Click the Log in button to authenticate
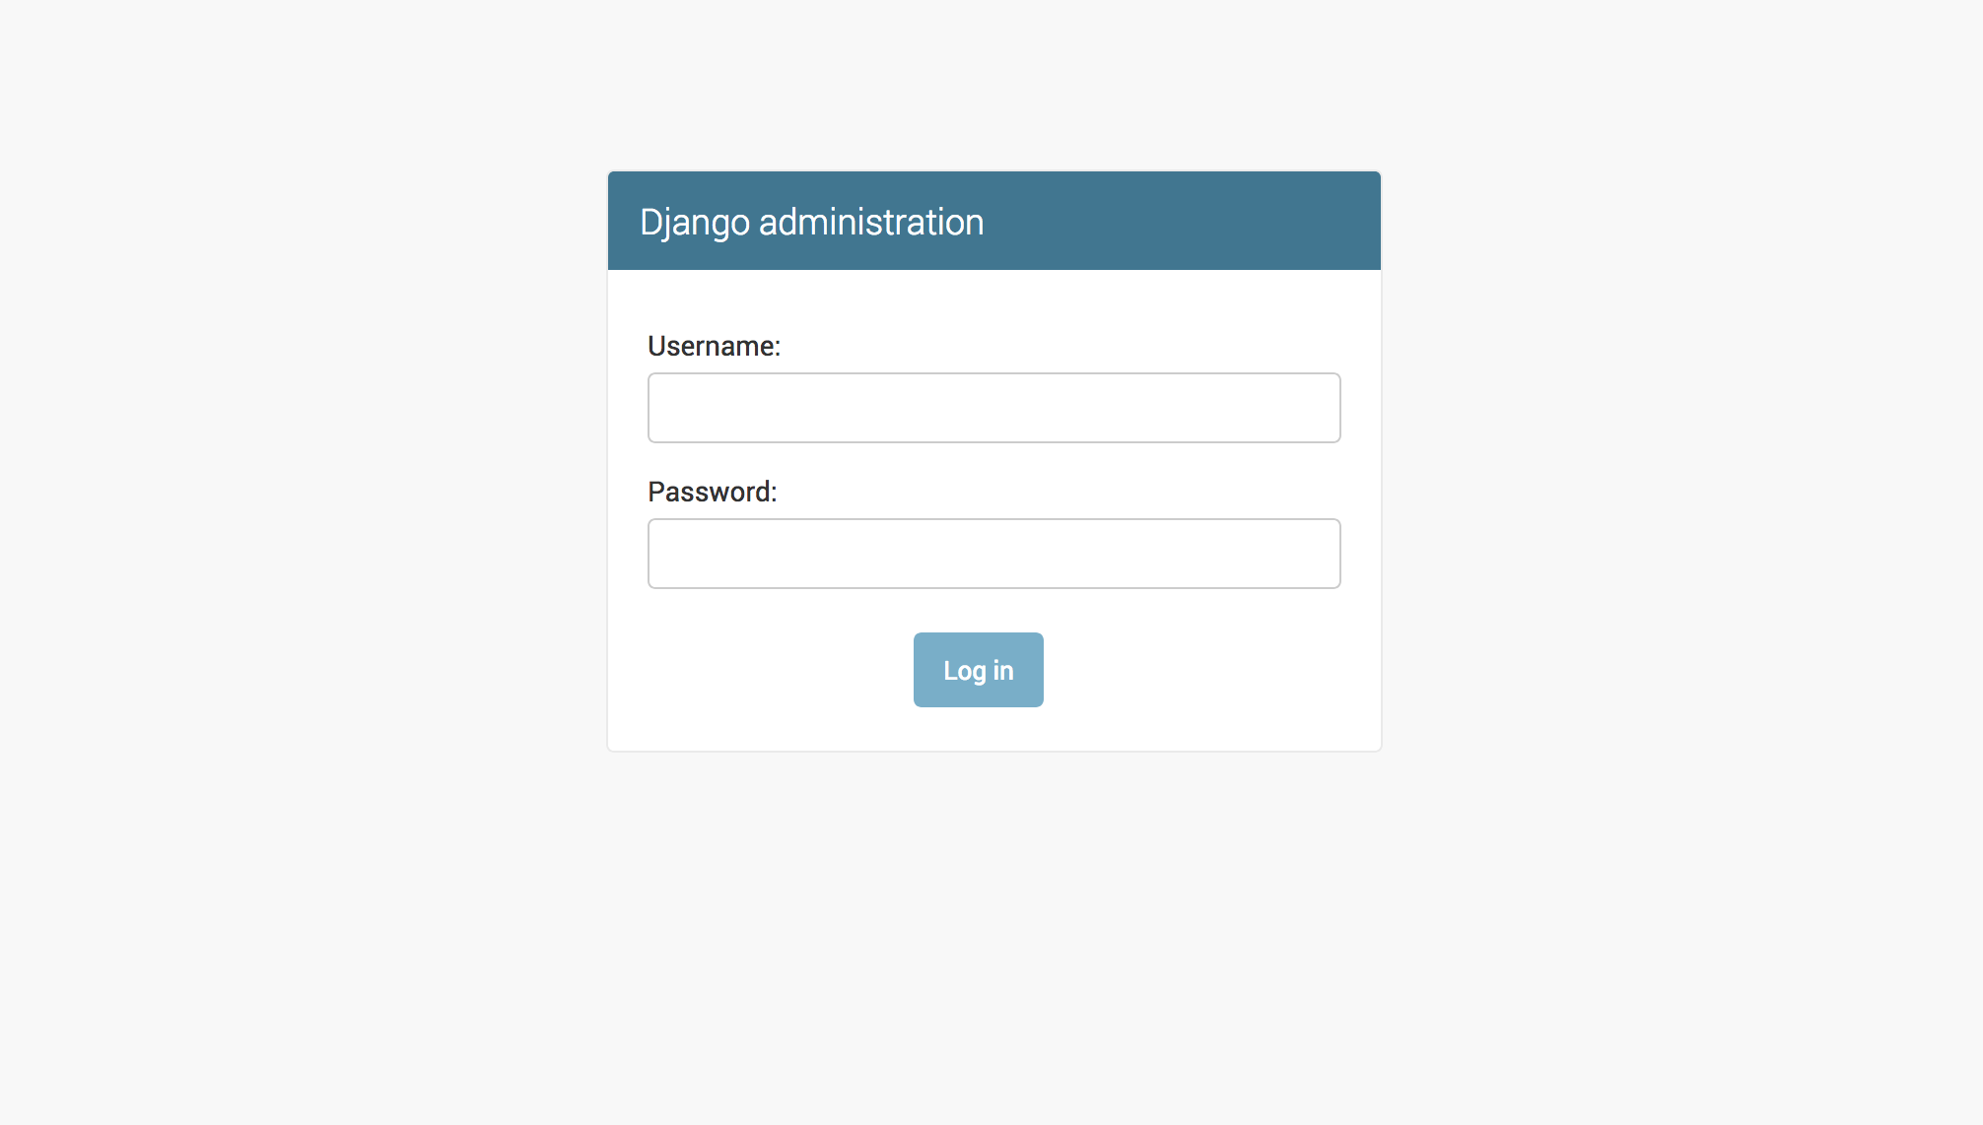Screen dimensions: 1983x1125 coord(978,669)
